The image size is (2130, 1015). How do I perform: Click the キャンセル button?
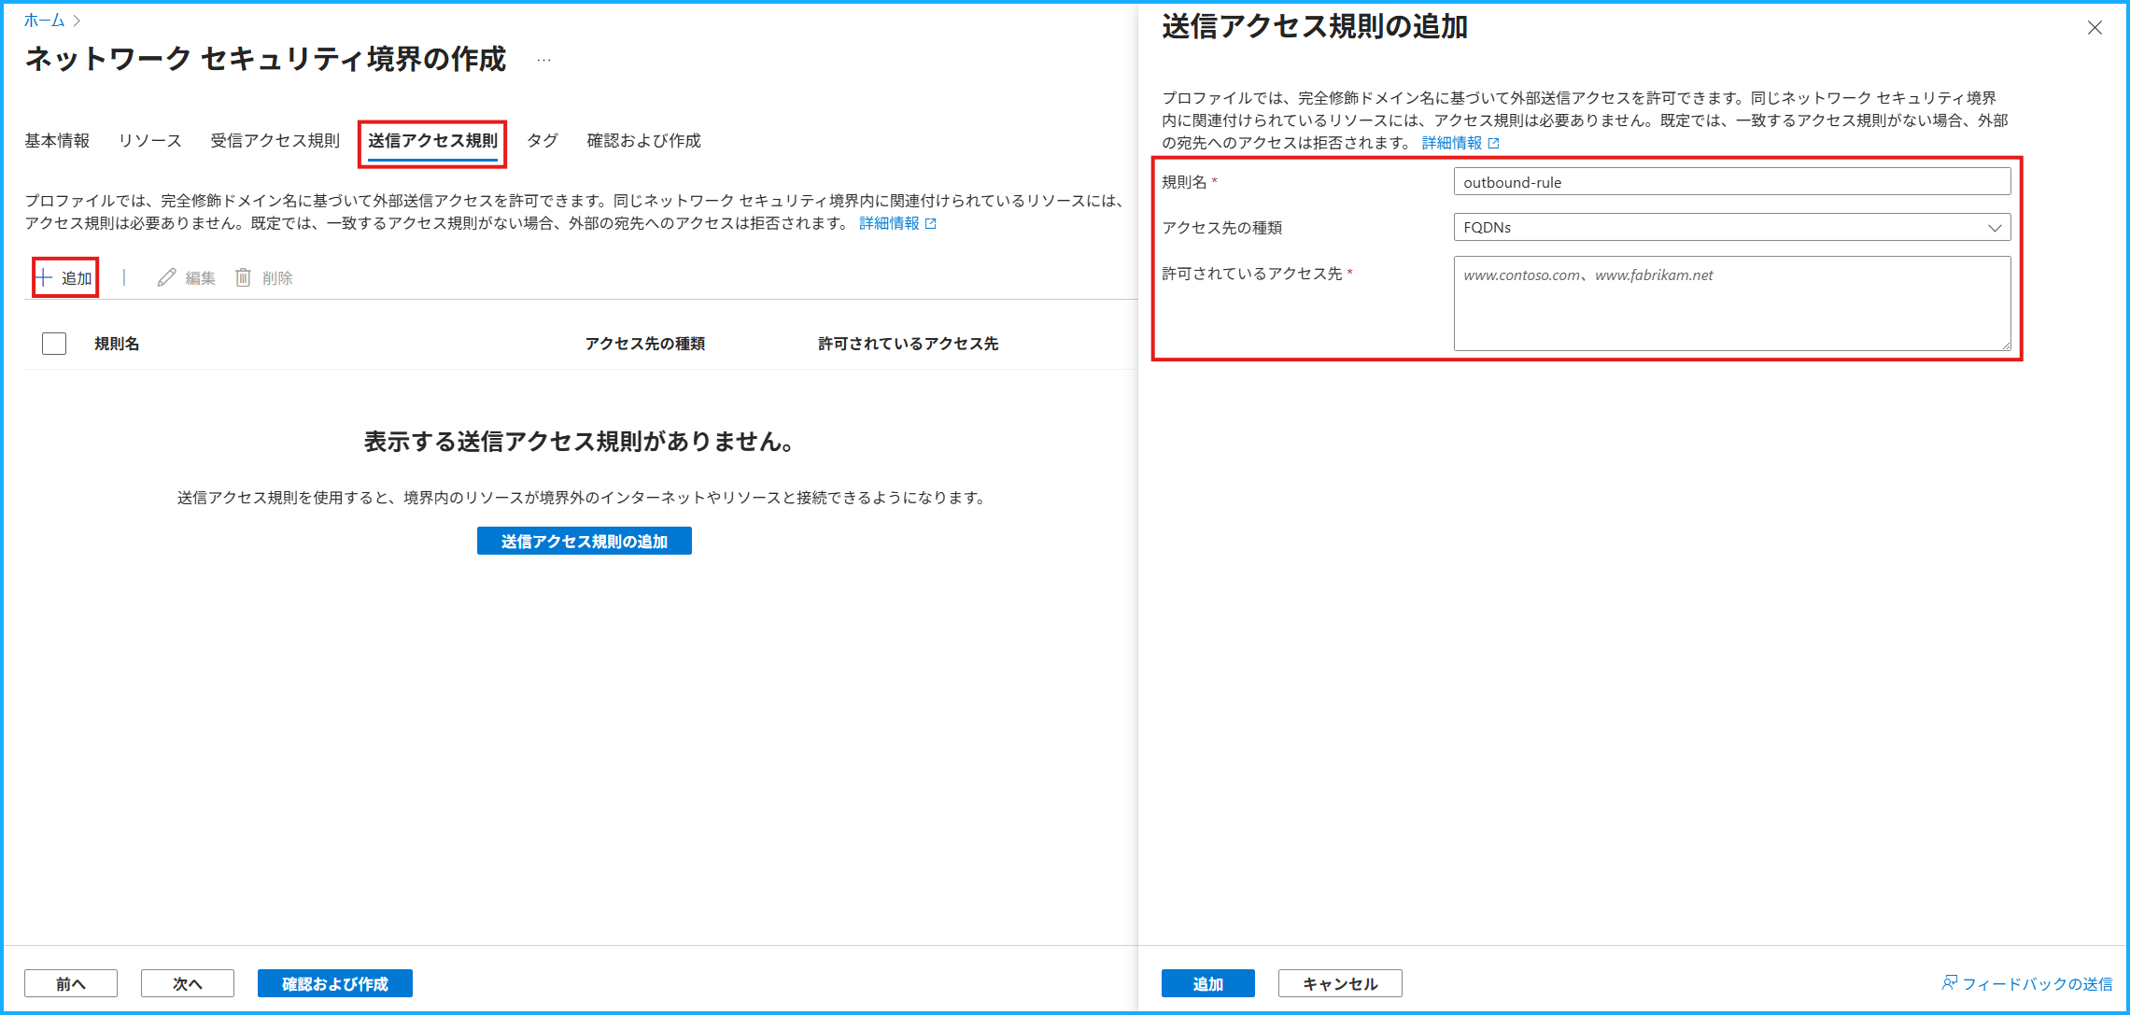(x=1339, y=983)
